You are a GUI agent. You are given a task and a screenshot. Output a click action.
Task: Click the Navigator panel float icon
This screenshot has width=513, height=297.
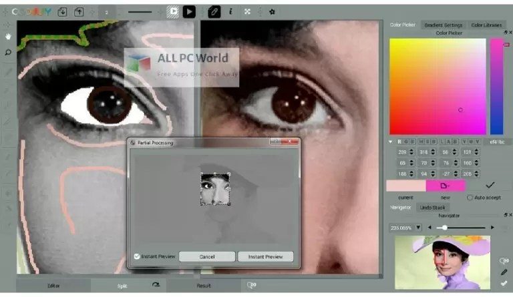click(506, 215)
